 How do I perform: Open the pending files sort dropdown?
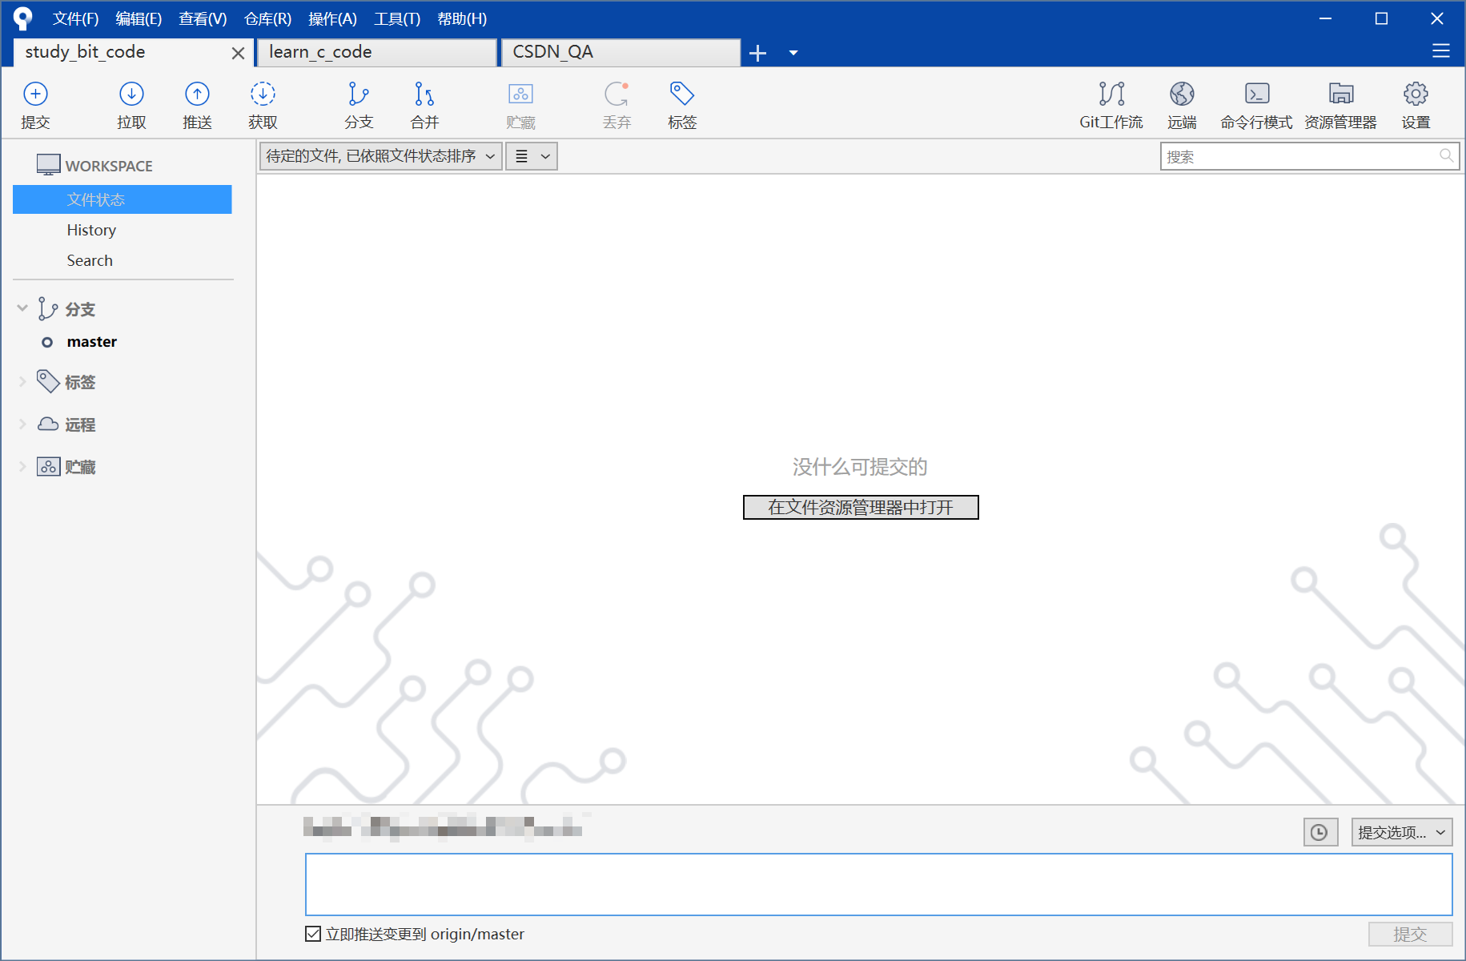pyautogui.click(x=381, y=156)
